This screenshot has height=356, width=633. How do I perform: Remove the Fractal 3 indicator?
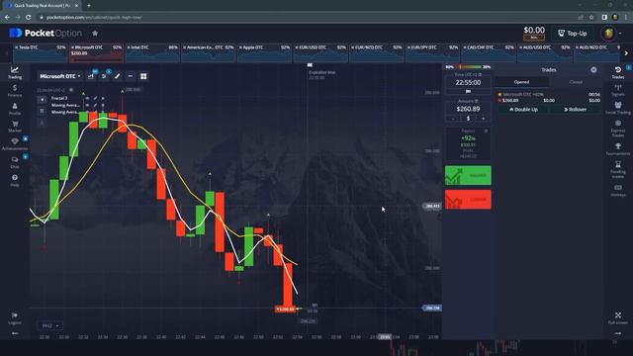(103, 98)
